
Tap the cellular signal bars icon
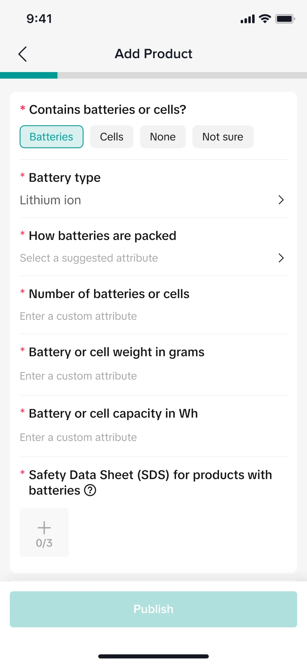[x=248, y=19]
